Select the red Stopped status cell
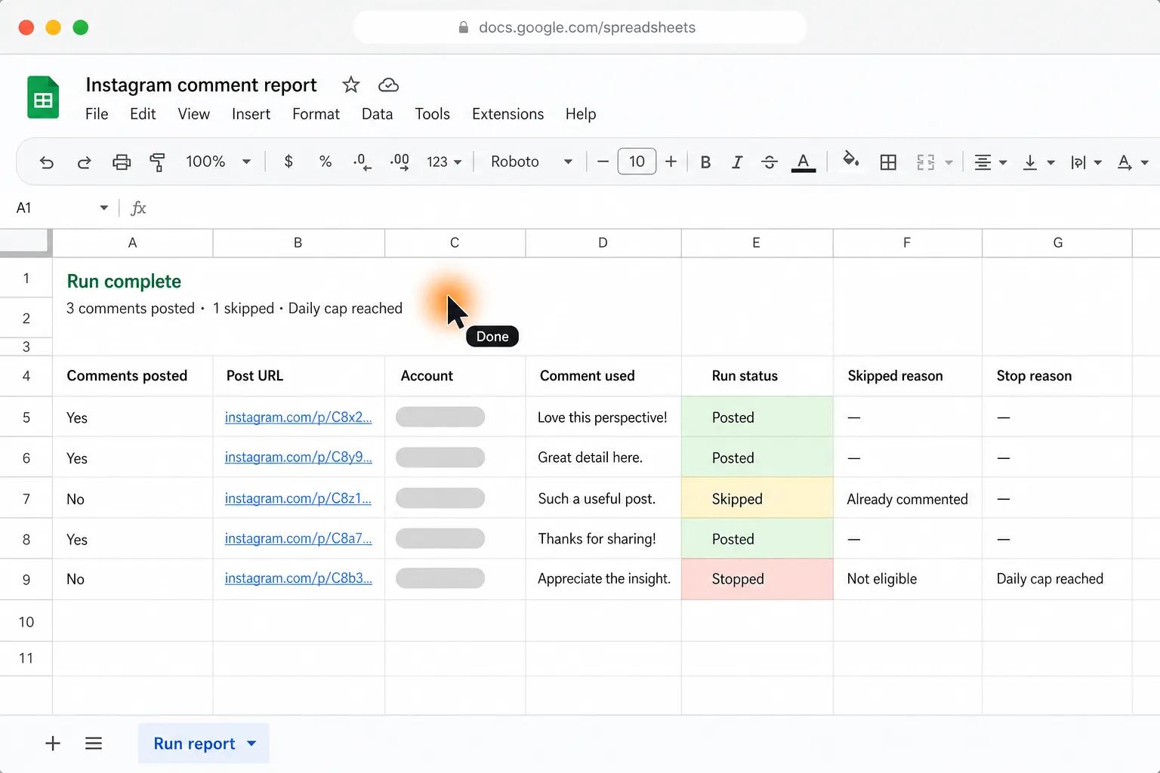Screen dimensions: 1160x773 point(757,579)
